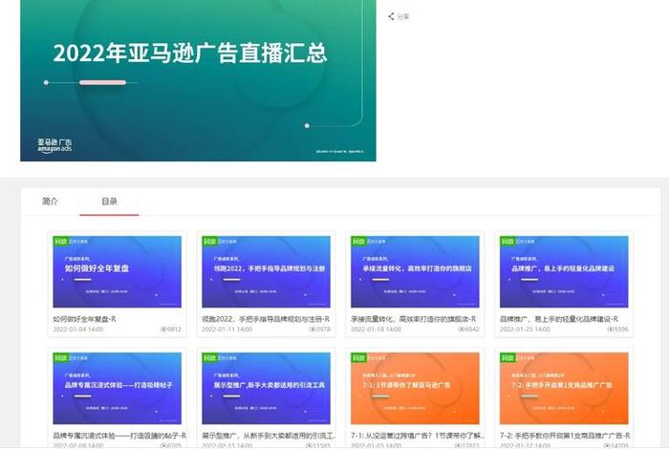Click the green 回放 badge on 领跑2022 card
Screen dimensions: 669x449
tap(209, 241)
